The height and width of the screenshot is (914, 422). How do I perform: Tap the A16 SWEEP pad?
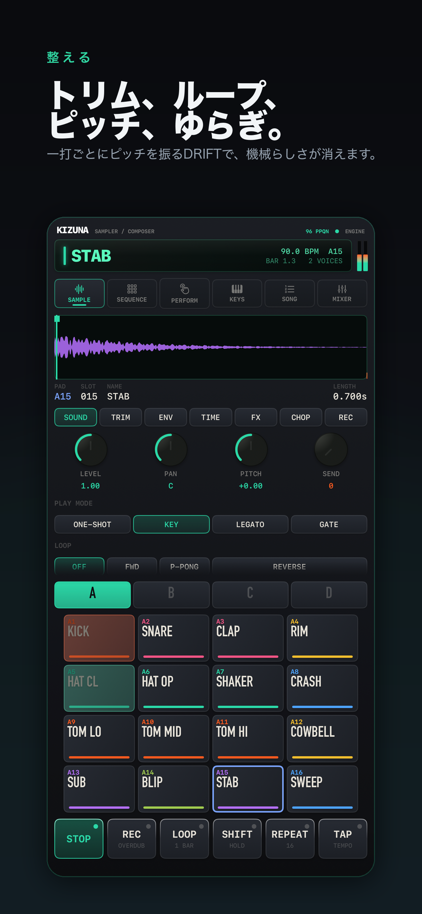(x=322, y=789)
